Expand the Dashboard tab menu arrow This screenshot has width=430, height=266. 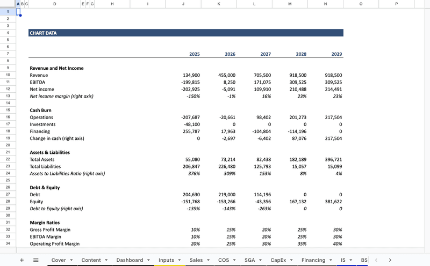tap(148, 260)
